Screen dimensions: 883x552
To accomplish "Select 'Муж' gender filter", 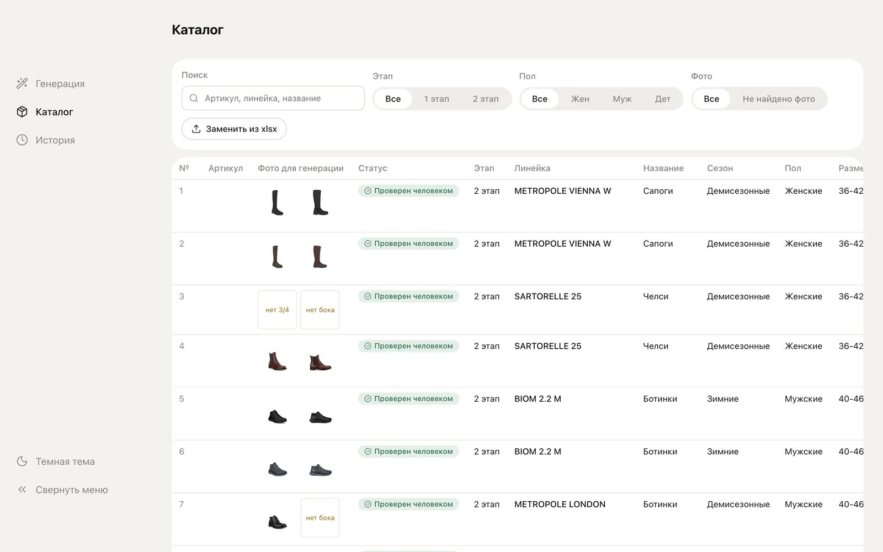I will pos(622,99).
